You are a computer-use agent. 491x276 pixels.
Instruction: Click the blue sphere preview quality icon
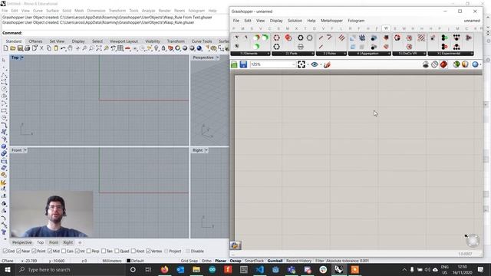(x=475, y=64)
